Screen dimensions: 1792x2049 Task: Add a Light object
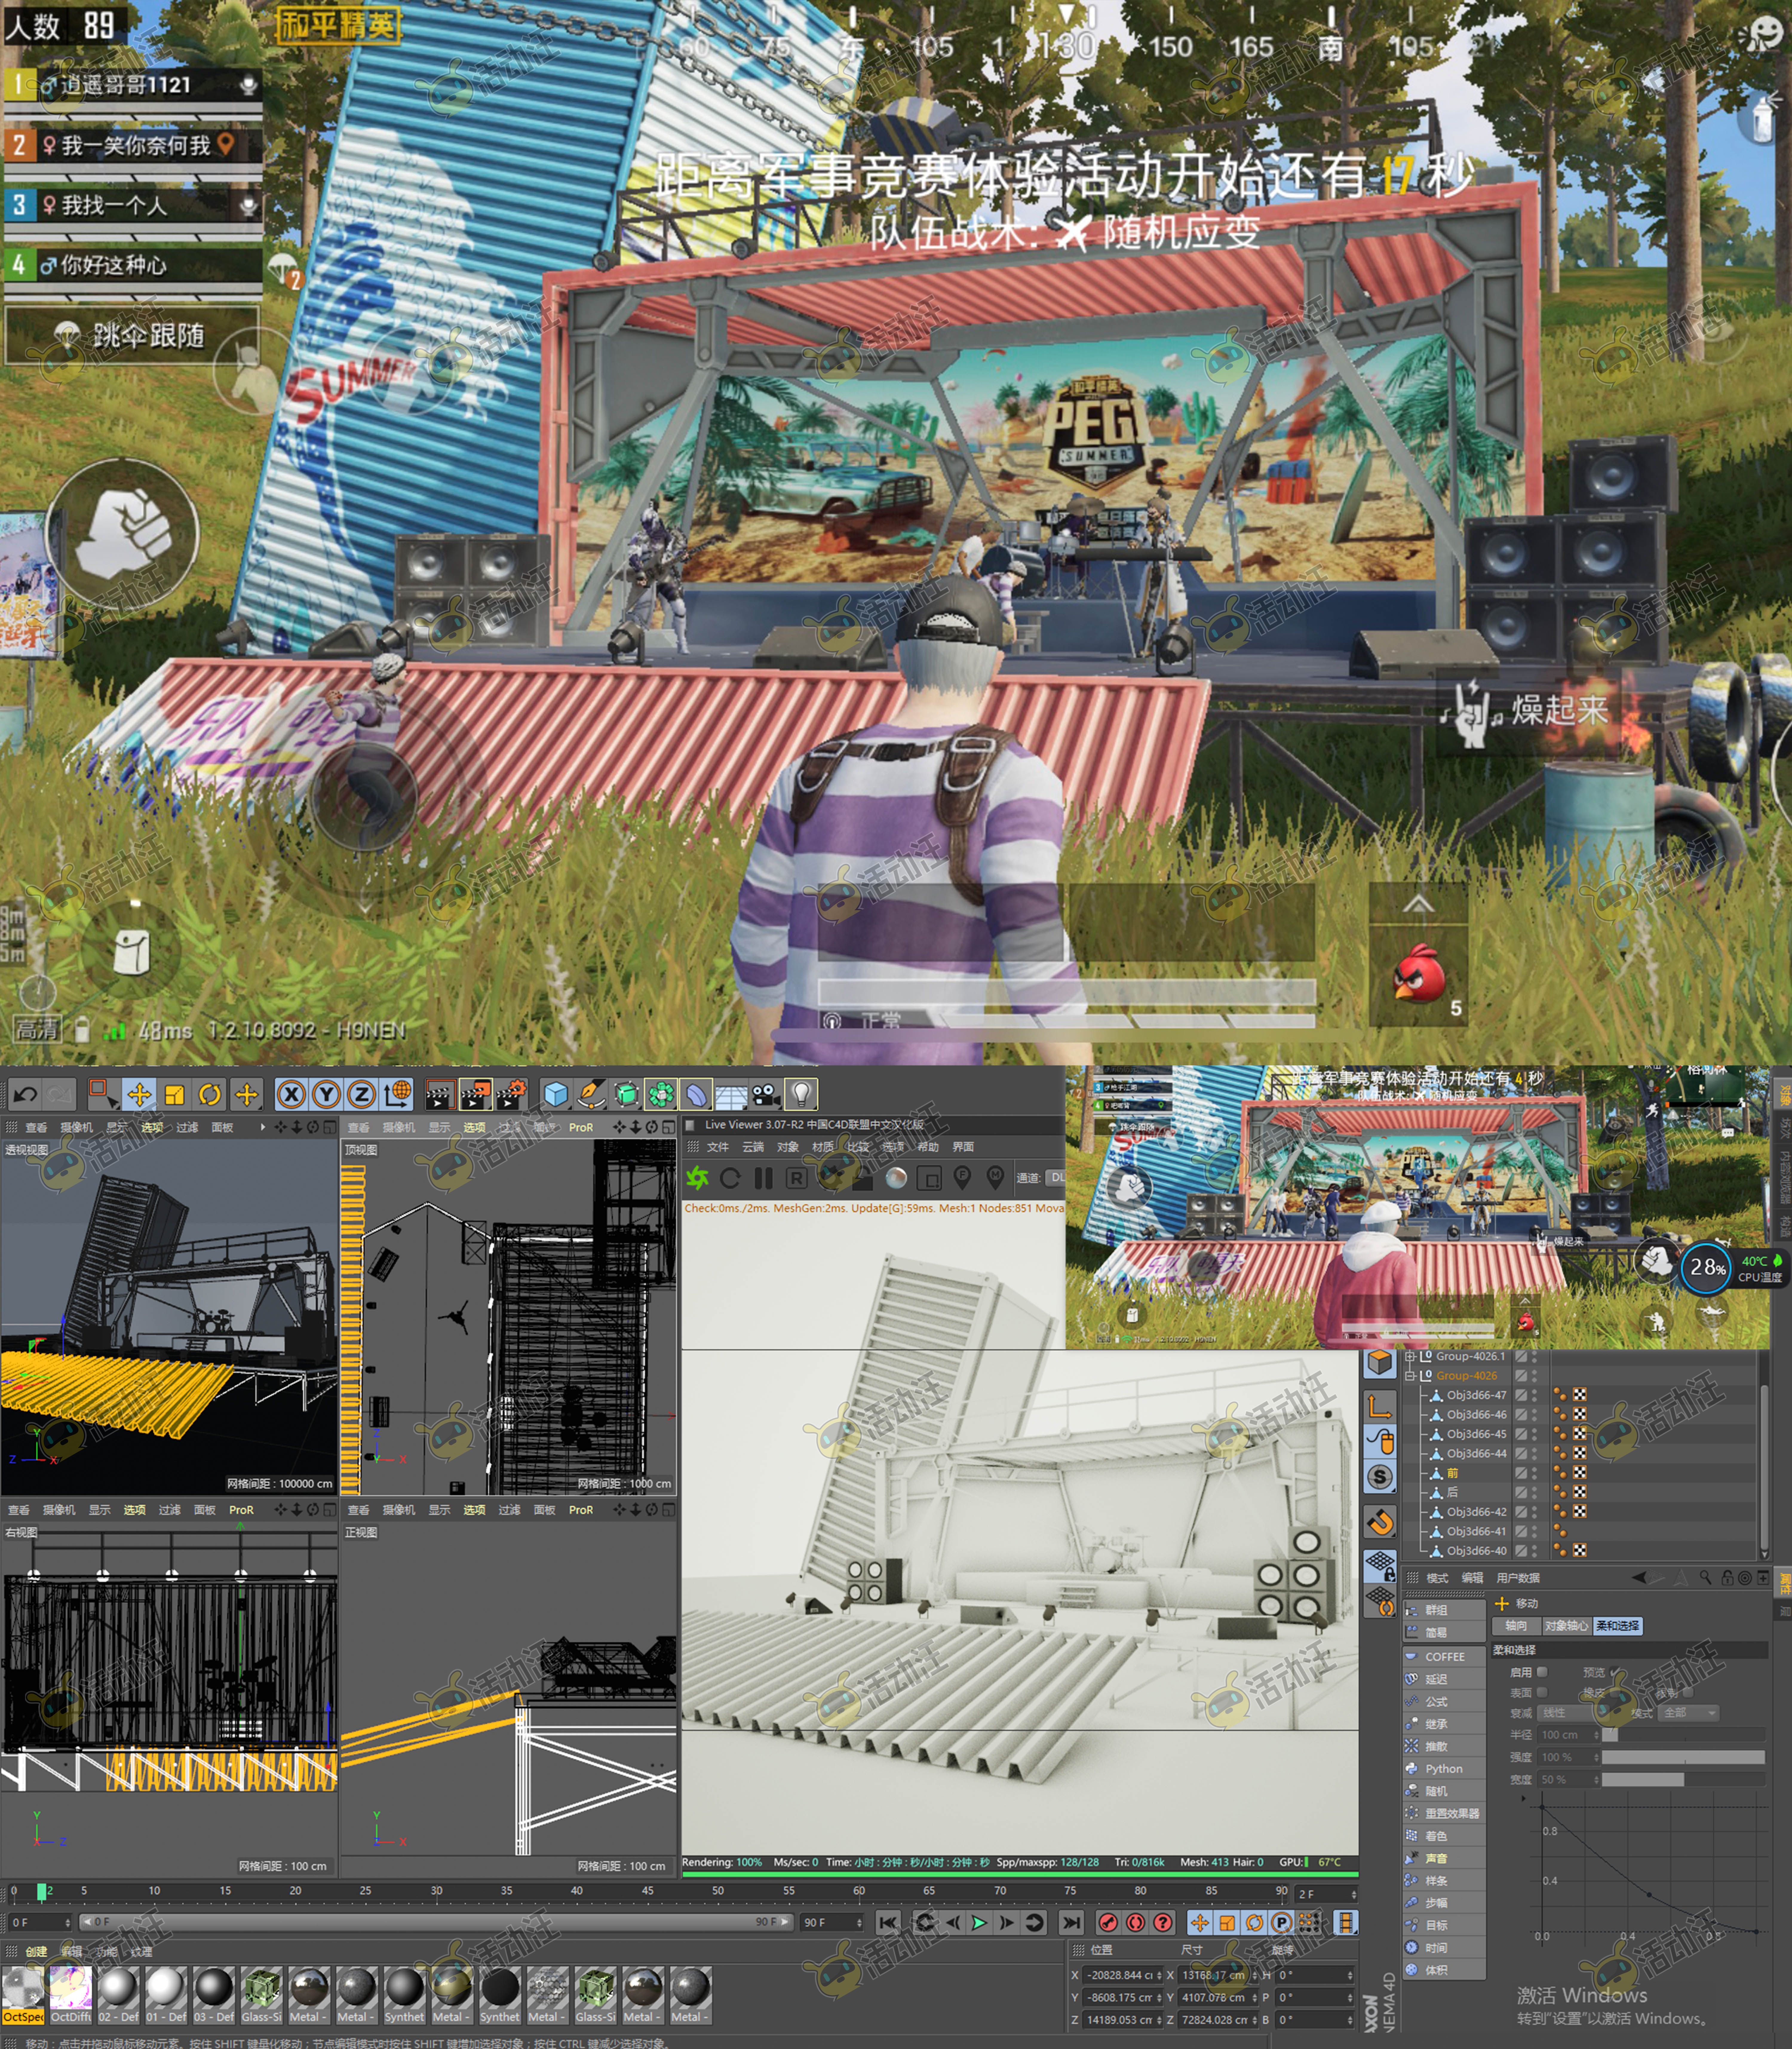click(x=801, y=1094)
